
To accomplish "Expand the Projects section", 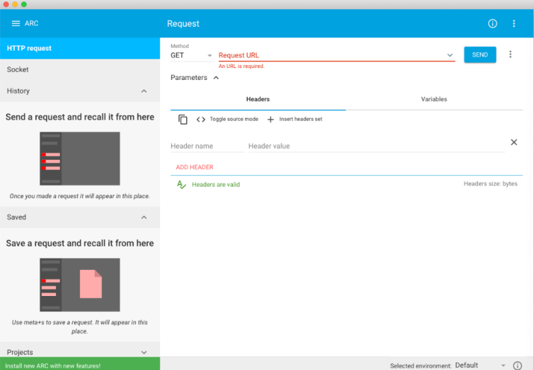I will point(144,352).
